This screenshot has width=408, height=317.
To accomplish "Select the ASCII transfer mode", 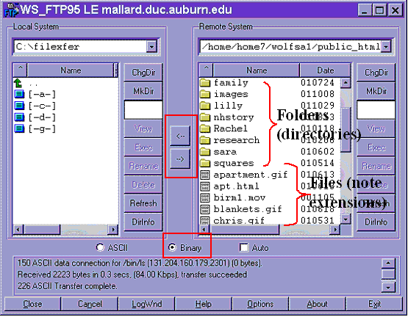I will [100, 247].
